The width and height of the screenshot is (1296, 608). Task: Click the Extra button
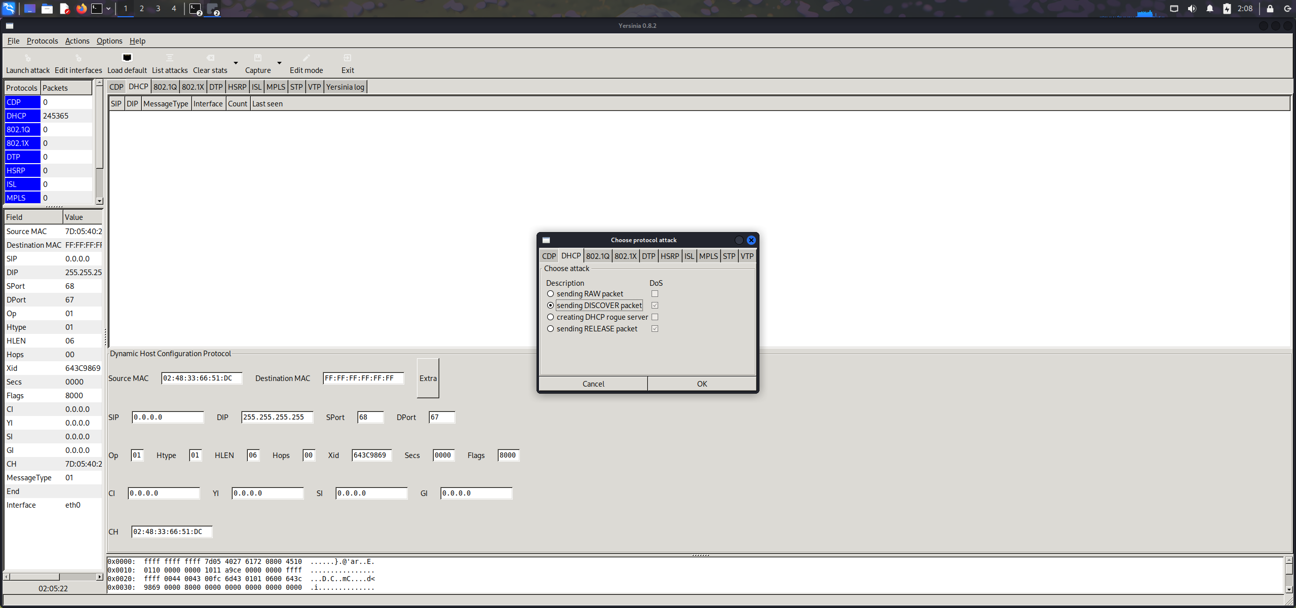(428, 378)
